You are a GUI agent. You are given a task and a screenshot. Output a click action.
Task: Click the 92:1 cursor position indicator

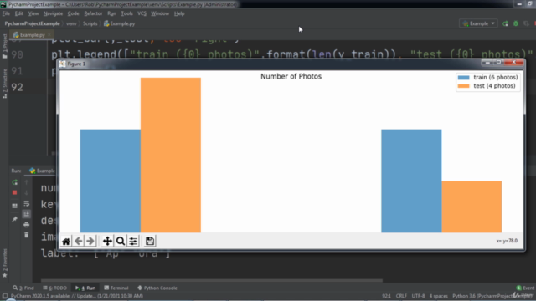[386, 296]
